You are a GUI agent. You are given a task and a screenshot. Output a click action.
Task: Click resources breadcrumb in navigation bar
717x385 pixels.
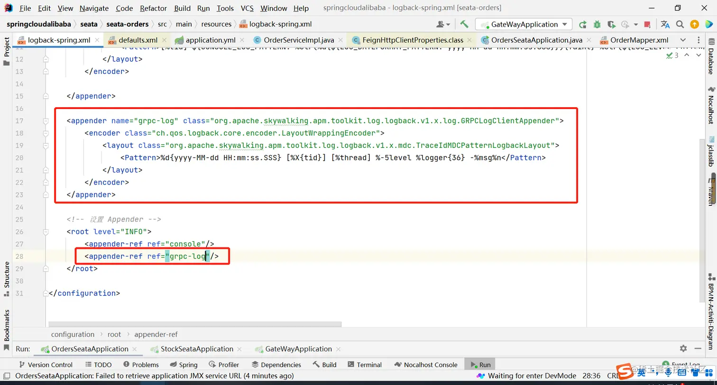216,24
